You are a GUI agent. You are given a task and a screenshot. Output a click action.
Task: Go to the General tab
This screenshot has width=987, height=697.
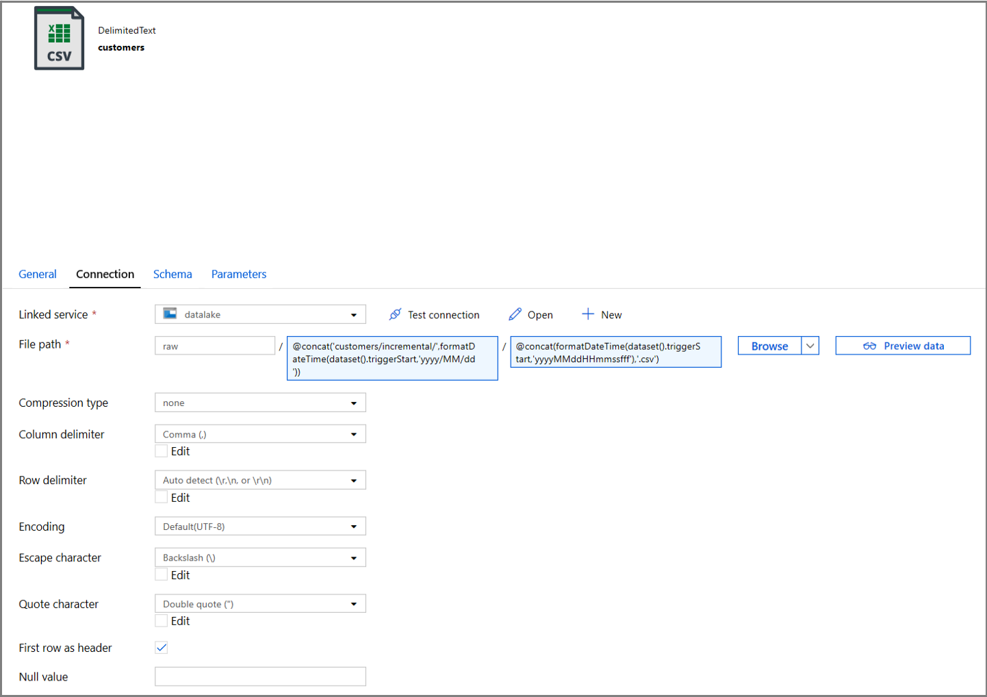pos(38,274)
